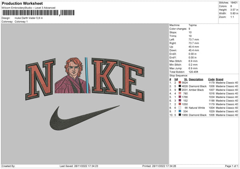Click the Trims value 19
This screenshot has height=169, width=240.
(x=190, y=36)
